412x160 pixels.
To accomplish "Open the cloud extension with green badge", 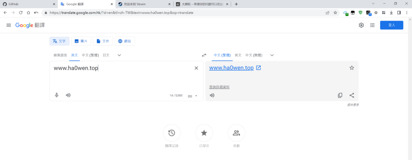I will point(345,13).
